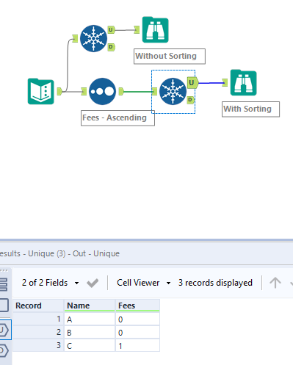This screenshot has width=293, height=365.
Task: Select the U results anchor in left sidebar
Action: point(4,330)
